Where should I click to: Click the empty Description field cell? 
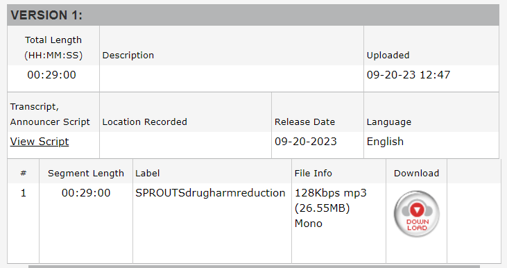point(232,78)
